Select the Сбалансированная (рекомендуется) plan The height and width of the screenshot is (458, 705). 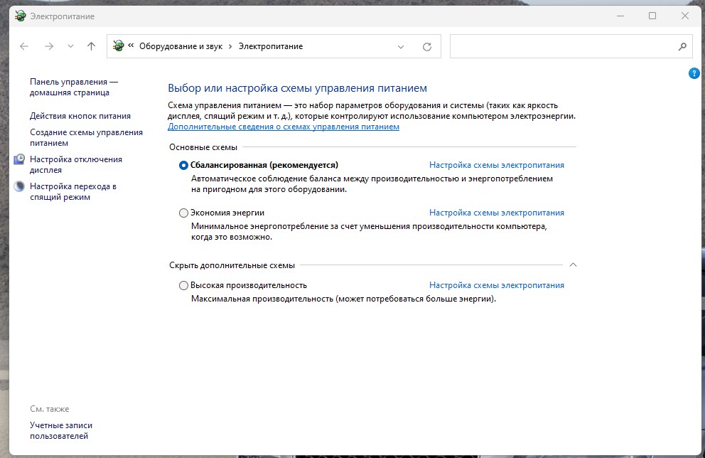183,166
